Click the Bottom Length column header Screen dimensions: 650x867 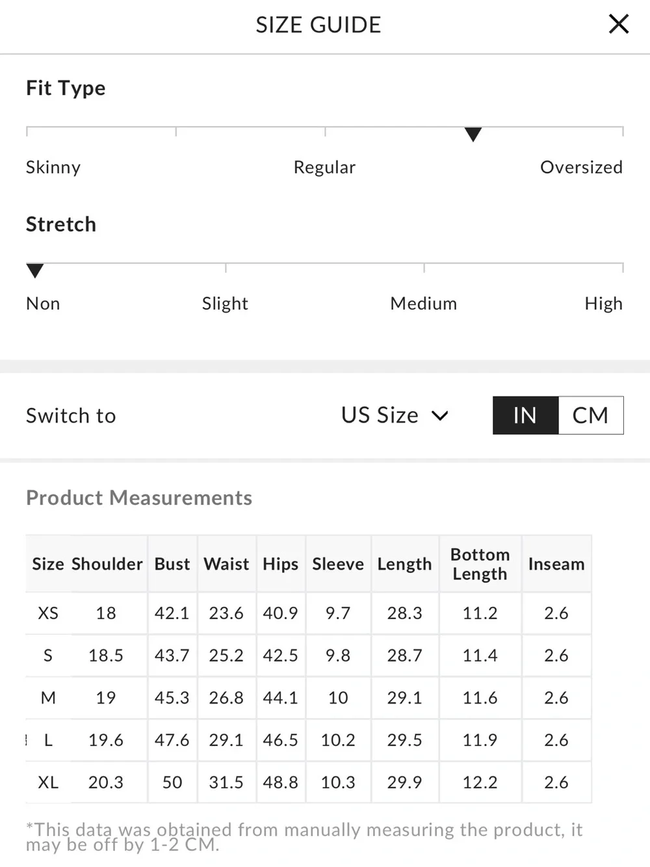tap(480, 564)
